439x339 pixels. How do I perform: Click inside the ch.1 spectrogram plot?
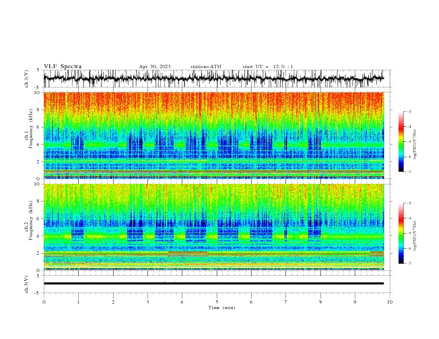[x=213, y=135]
